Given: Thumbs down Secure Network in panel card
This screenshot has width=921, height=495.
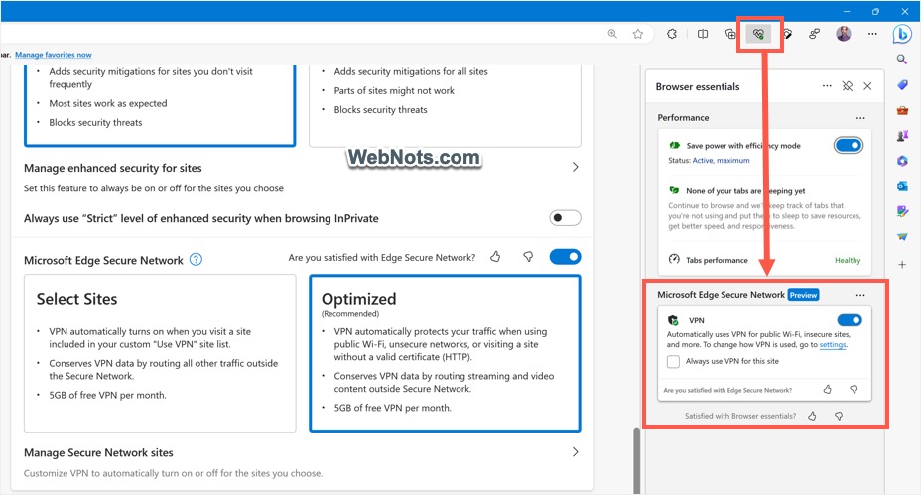Looking at the screenshot, I should point(855,389).
